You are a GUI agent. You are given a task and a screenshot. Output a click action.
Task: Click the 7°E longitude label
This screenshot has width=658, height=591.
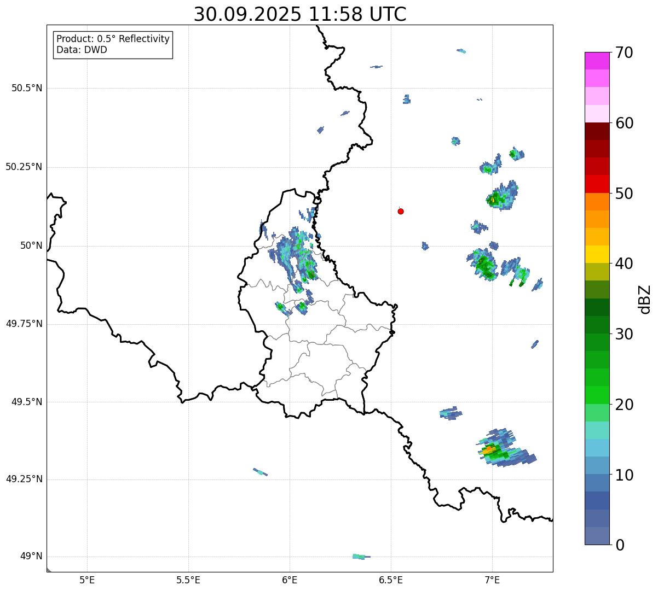pyautogui.click(x=492, y=580)
